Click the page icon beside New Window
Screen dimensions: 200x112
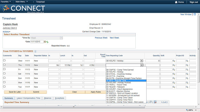click(195, 14)
